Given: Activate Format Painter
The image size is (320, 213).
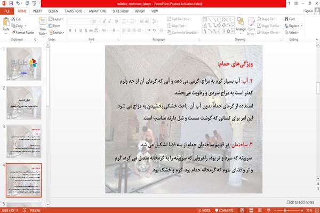Looking at the screenshot, I should click(23, 33).
